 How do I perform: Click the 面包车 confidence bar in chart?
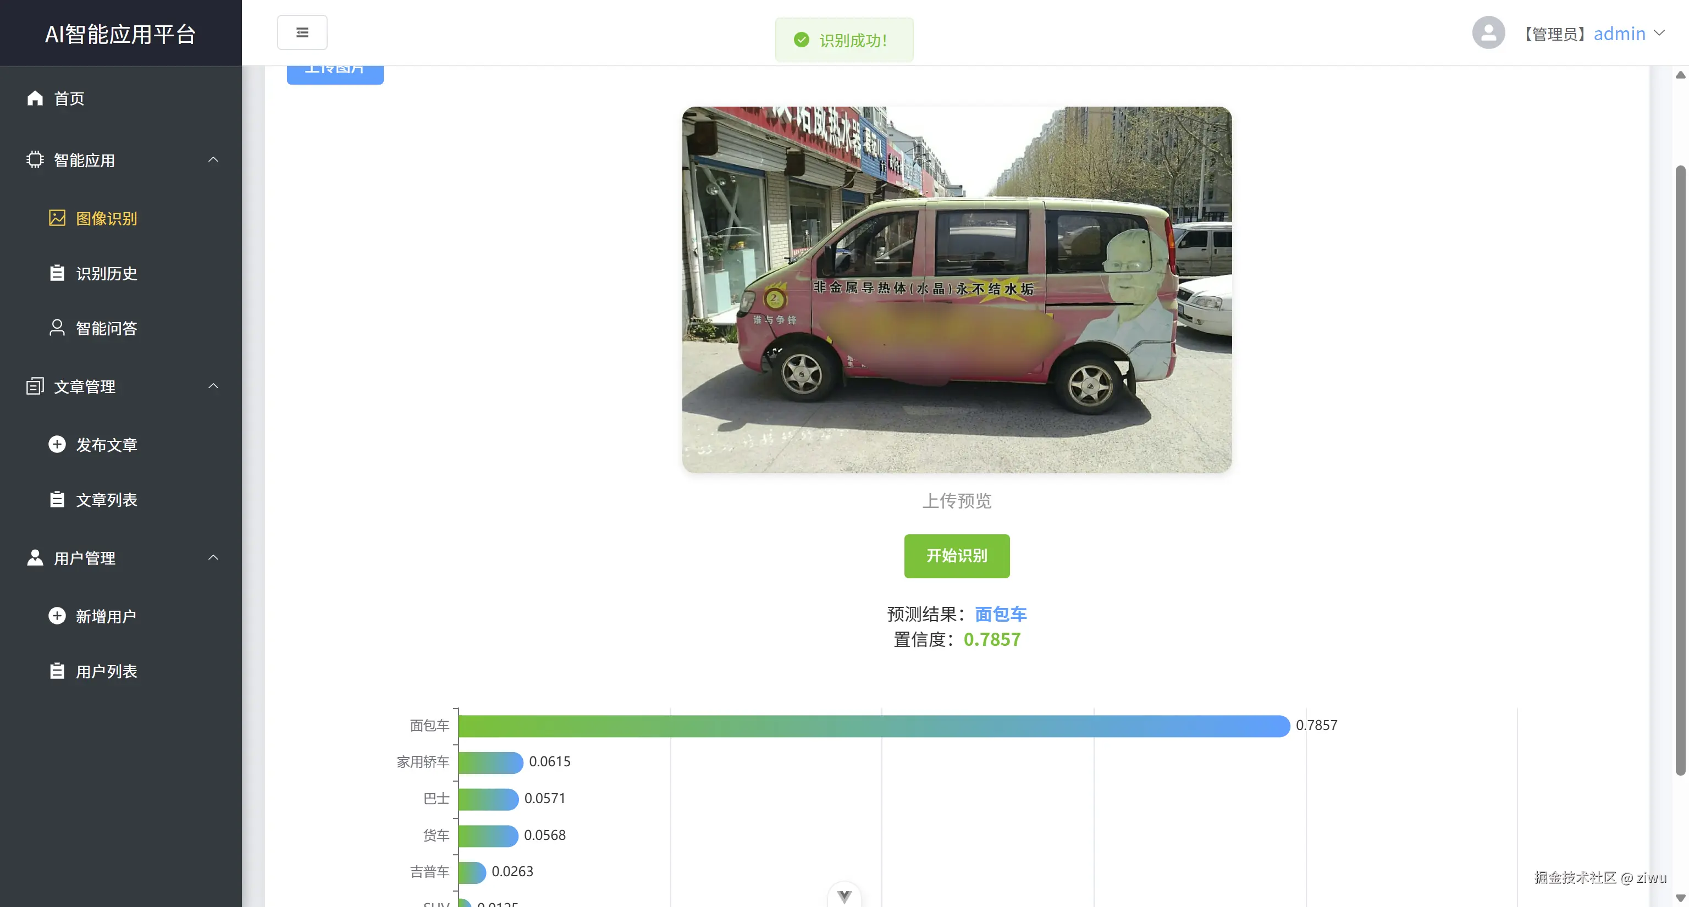point(874,726)
